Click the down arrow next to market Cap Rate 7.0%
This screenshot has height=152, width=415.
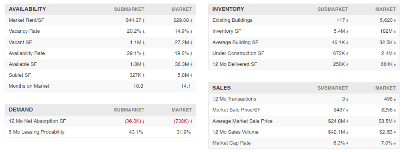(395, 143)
